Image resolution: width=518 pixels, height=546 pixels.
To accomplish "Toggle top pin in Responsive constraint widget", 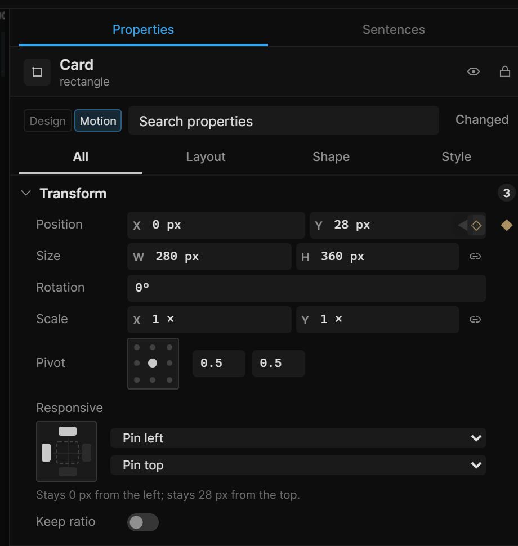I will click(68, 431).
